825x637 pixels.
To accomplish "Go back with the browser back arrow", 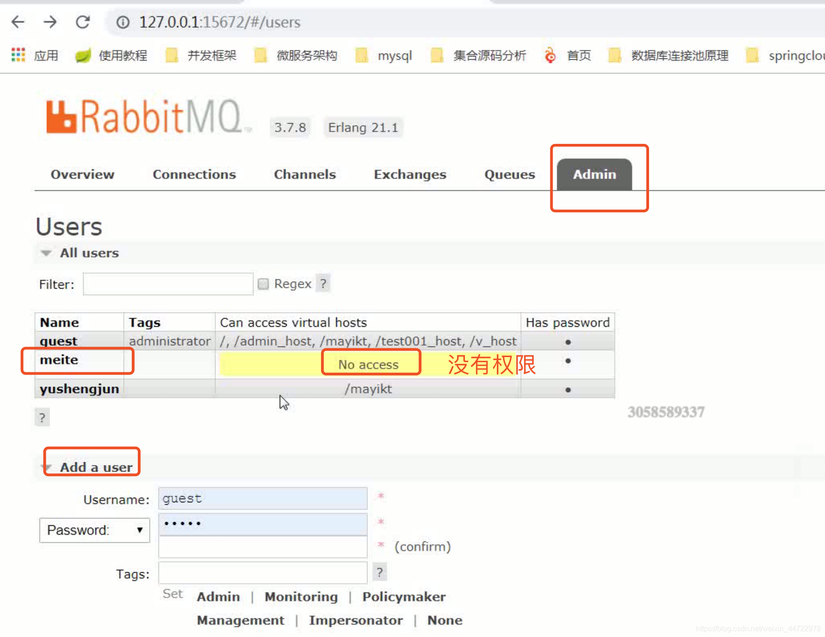I will pyautogui.click(x=18, y=22).
